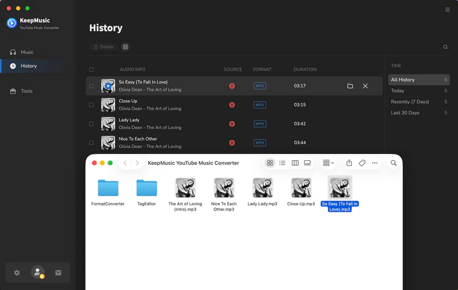The height and width of the screenshot is (290, 458).
Task: Play So Easy (To Fall In Love) thumbnail
Action: [x=108, y=86]
